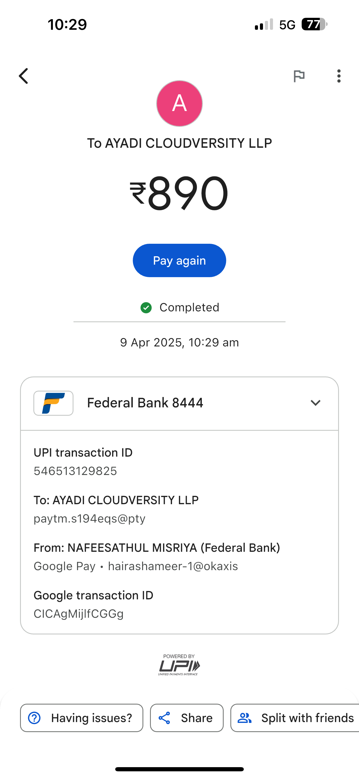Tap the Google transaction ID value
The width and height of the screenshot is (359, 778).
coord(78,614)
